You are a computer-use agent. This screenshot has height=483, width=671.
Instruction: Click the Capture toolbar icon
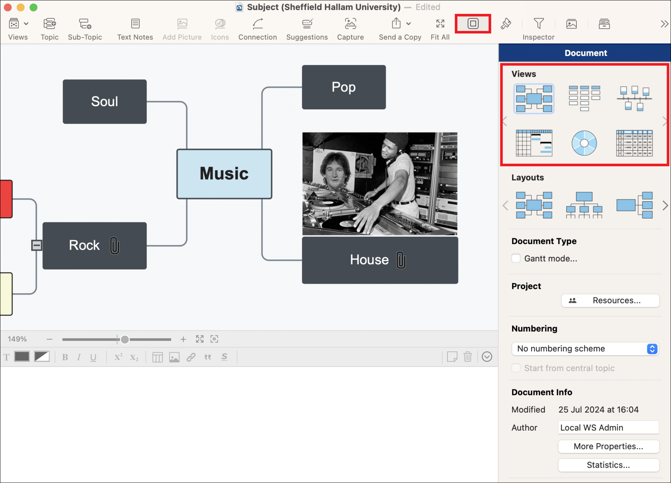coord(350,24)
